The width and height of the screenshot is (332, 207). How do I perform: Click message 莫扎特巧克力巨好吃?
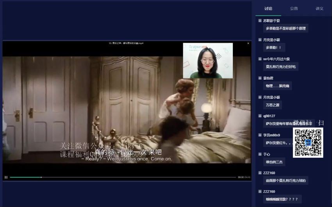tap(281, 67)
